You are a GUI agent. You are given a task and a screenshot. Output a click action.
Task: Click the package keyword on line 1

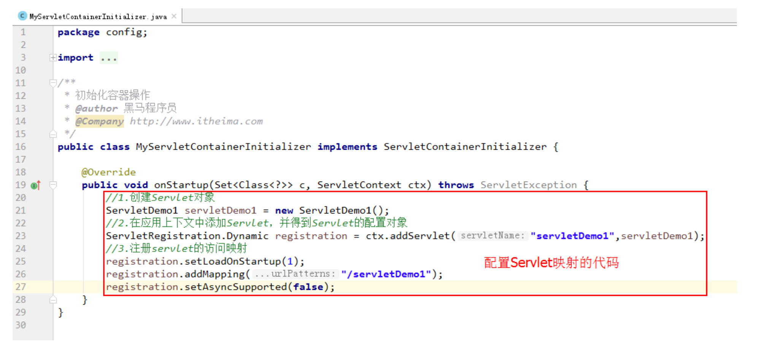coord(78,32)
